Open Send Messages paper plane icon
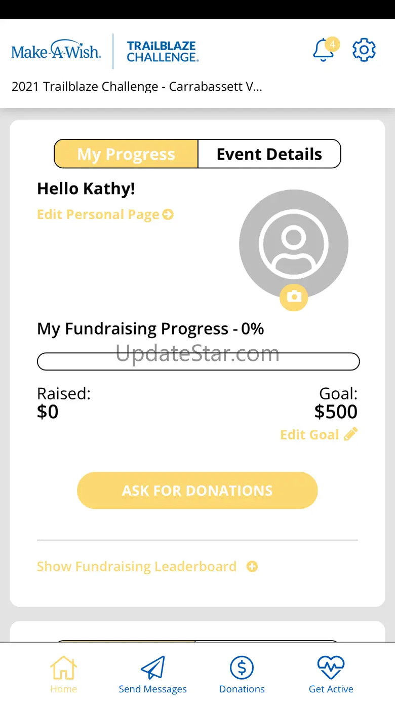Screen dimensions: 395x703 click(x=153, y=669)
